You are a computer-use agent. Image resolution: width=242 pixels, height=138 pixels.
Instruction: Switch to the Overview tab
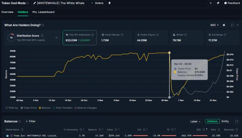7,12
